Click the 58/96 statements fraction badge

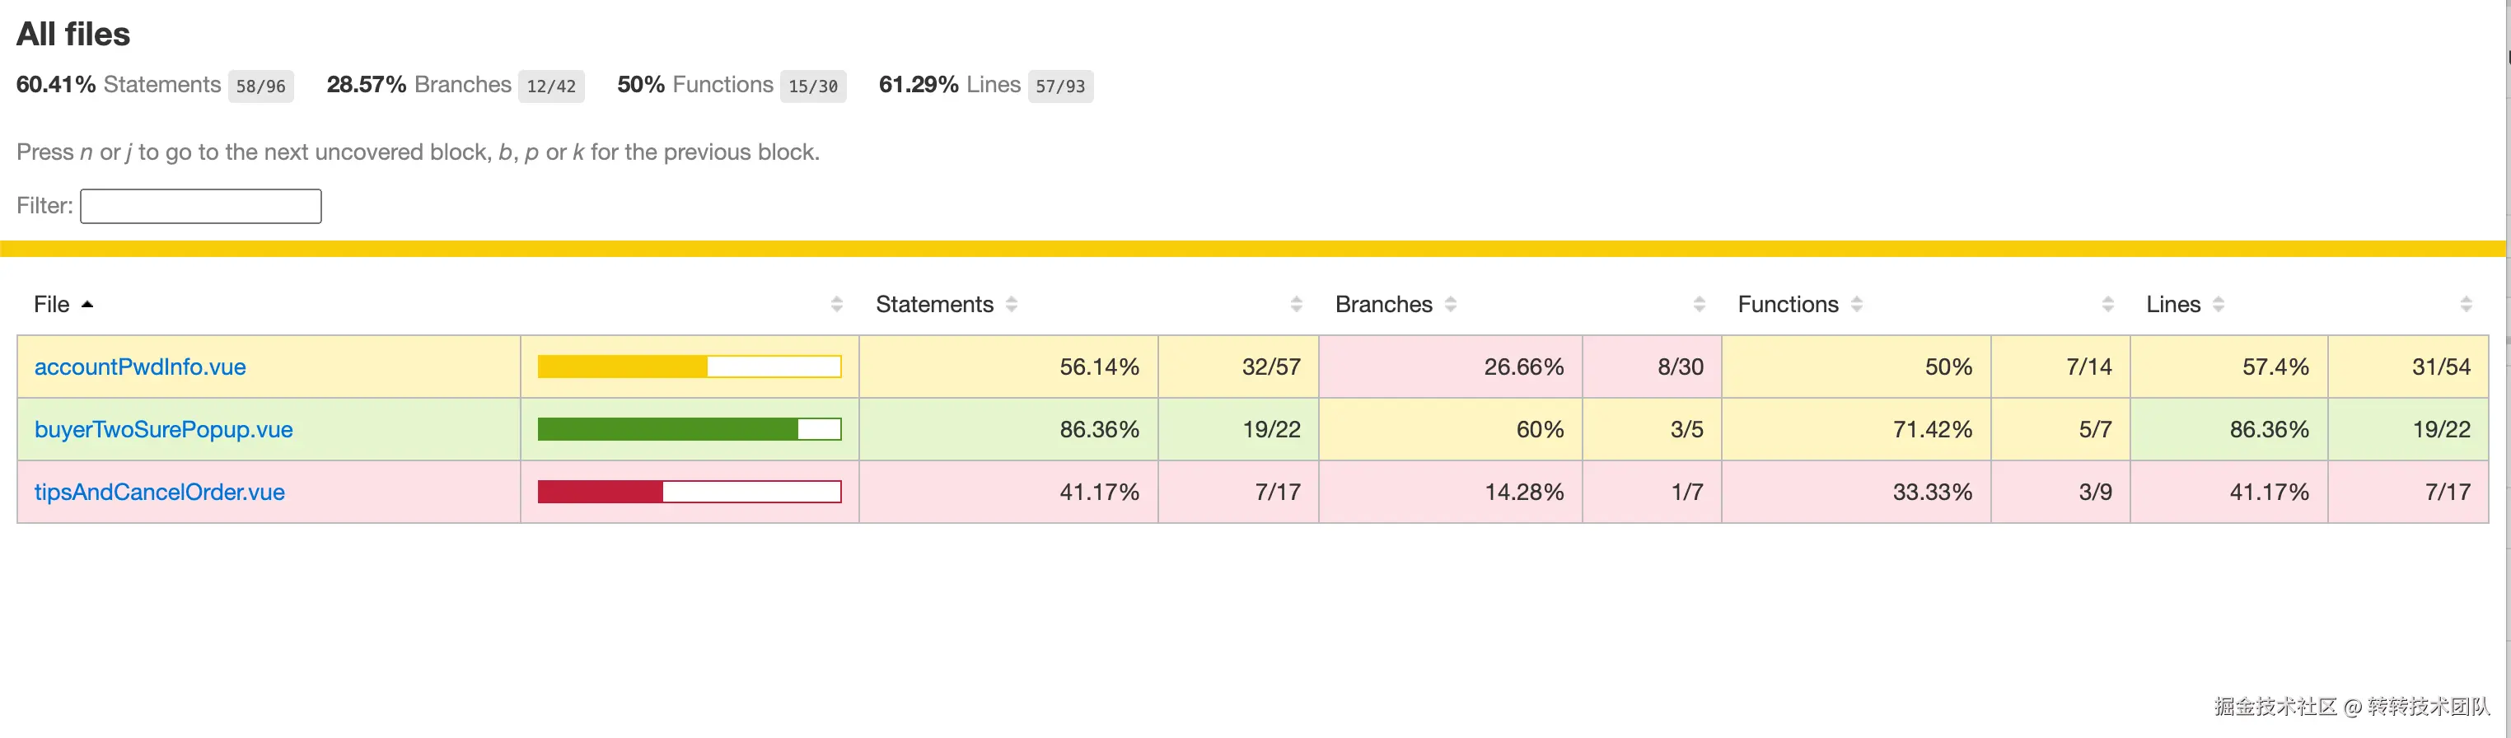coord(260,86)
